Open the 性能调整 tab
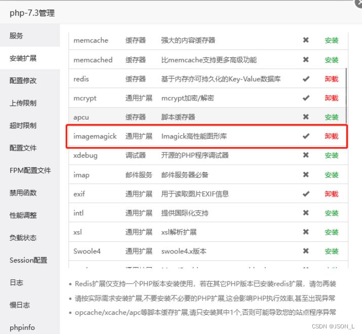Screen dimensions: 362x334 [30, 215]
